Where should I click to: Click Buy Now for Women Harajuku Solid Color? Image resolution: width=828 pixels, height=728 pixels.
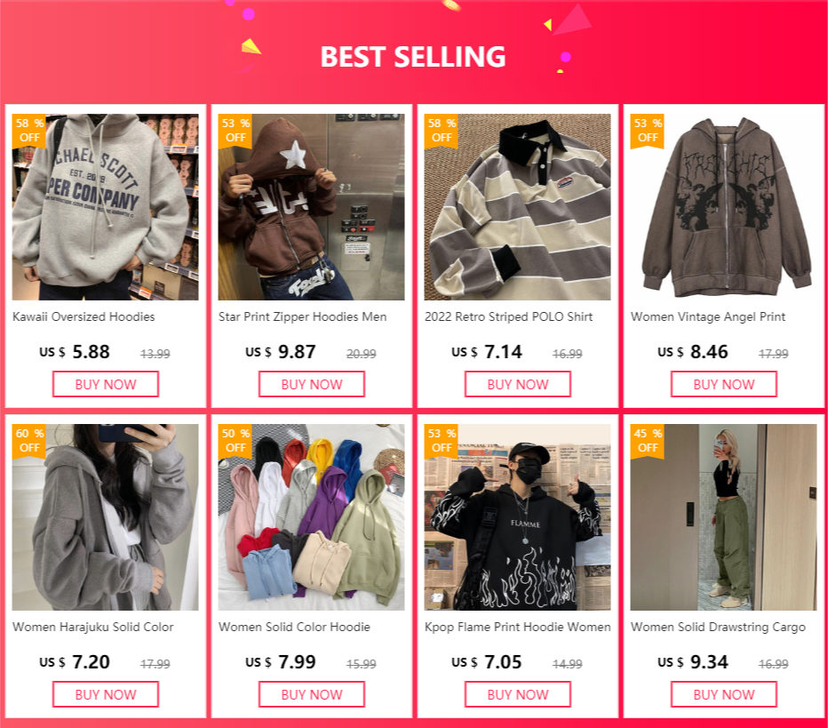[x=106, y=694]
